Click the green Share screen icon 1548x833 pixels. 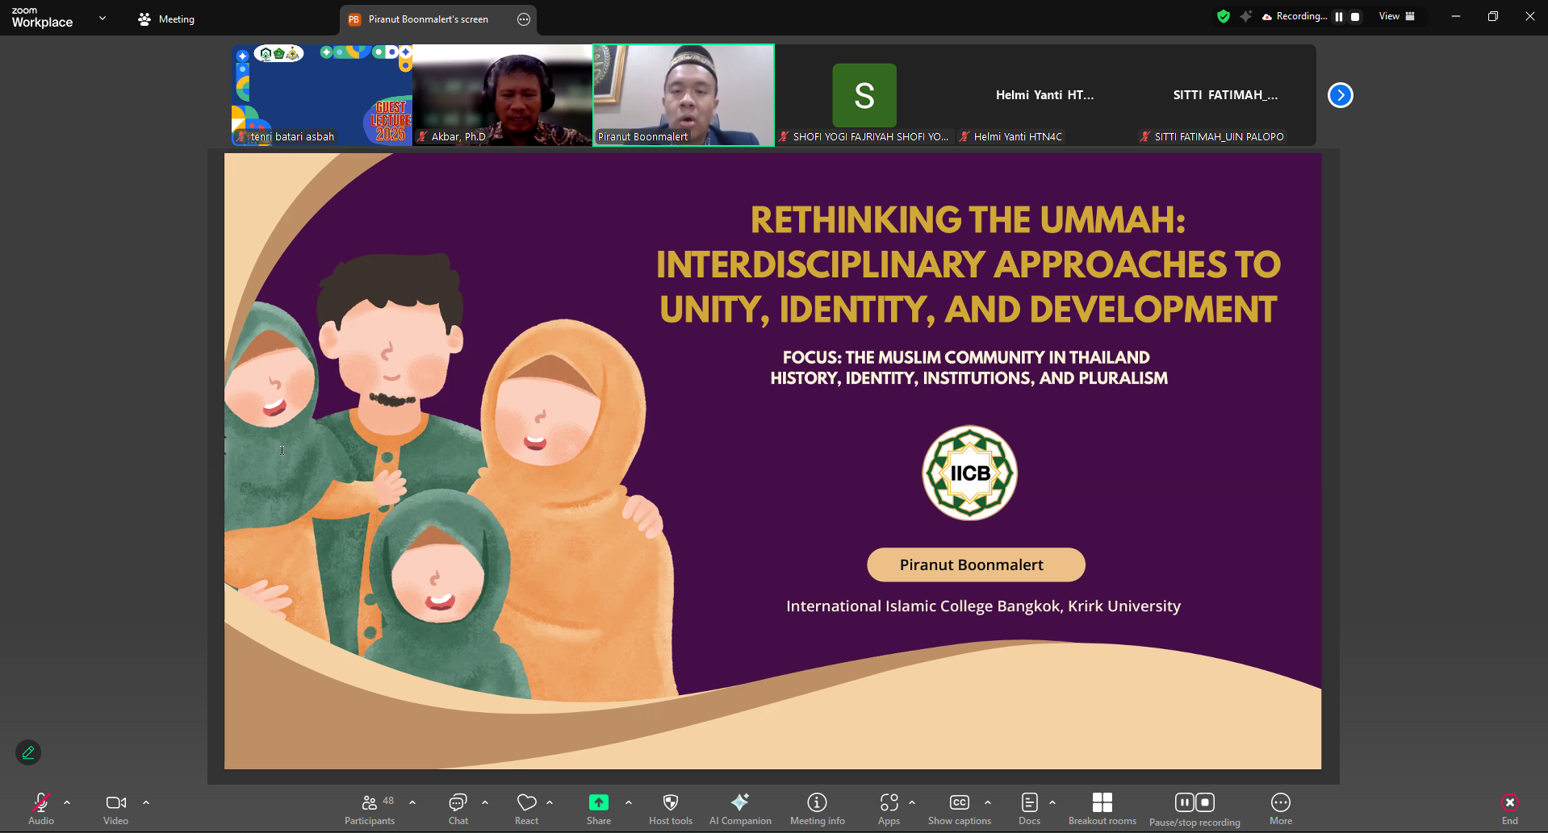click(x=598, y=802)
